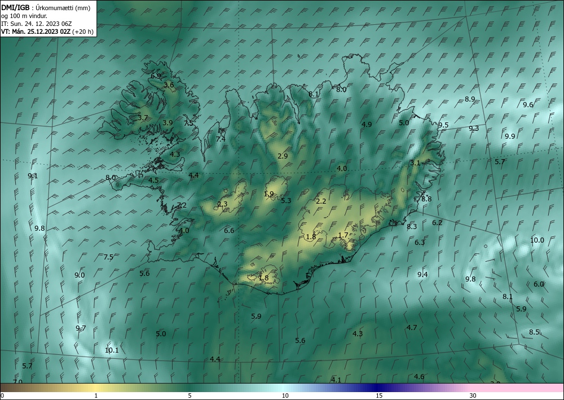Click the map value "8.9"

tap(470, 99)
